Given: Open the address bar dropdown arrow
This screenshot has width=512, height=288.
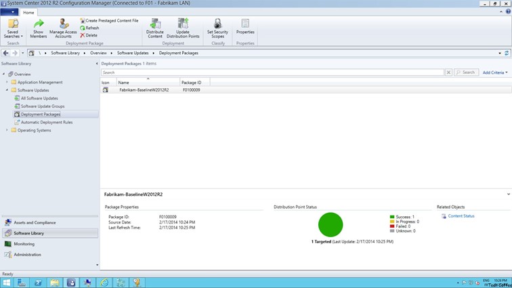Looking at the screenshot, I should click(500, 53).
